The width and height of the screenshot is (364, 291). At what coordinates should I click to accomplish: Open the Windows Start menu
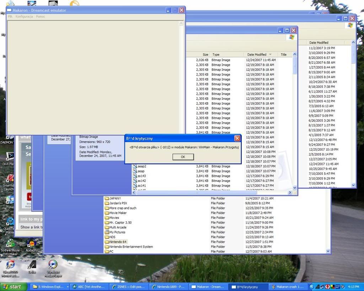click(14, 287)
